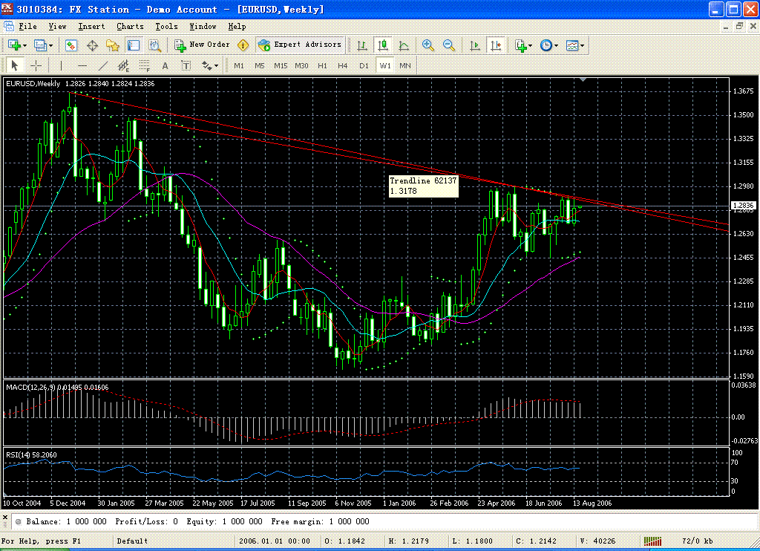Toggle the Market Watch window icon
The height and width of the screenshot is (551, 760).
click(71, 45)
